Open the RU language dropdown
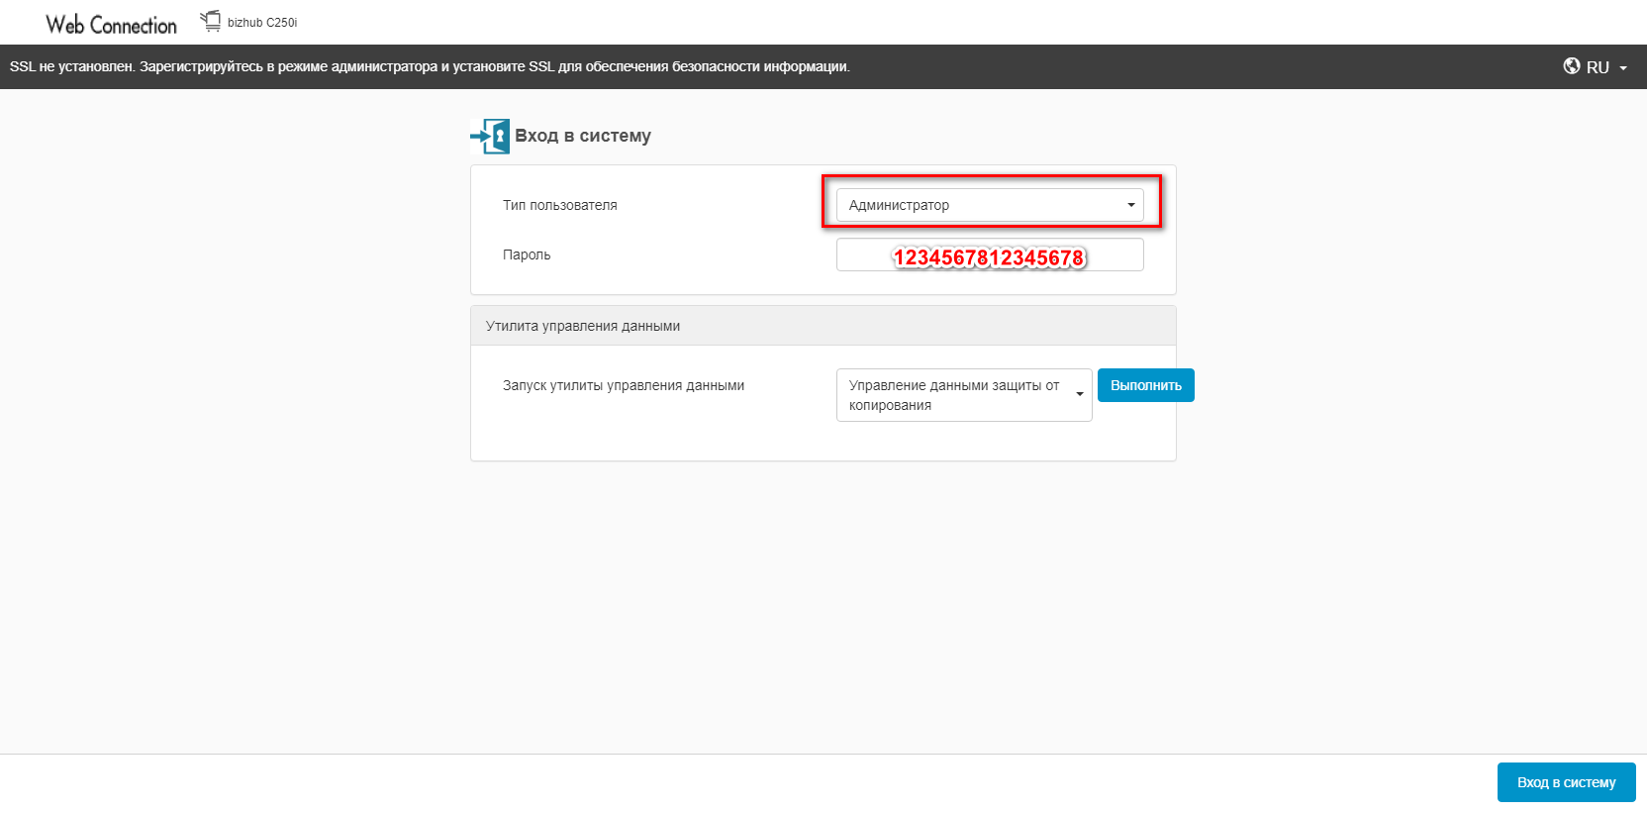This screenshot has width=1647, height=813. (1597, 66)
